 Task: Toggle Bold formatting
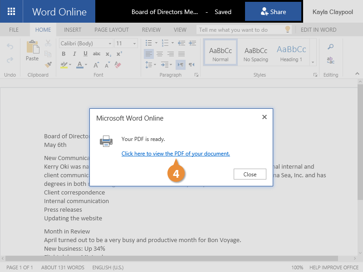(x=64, y=54)
